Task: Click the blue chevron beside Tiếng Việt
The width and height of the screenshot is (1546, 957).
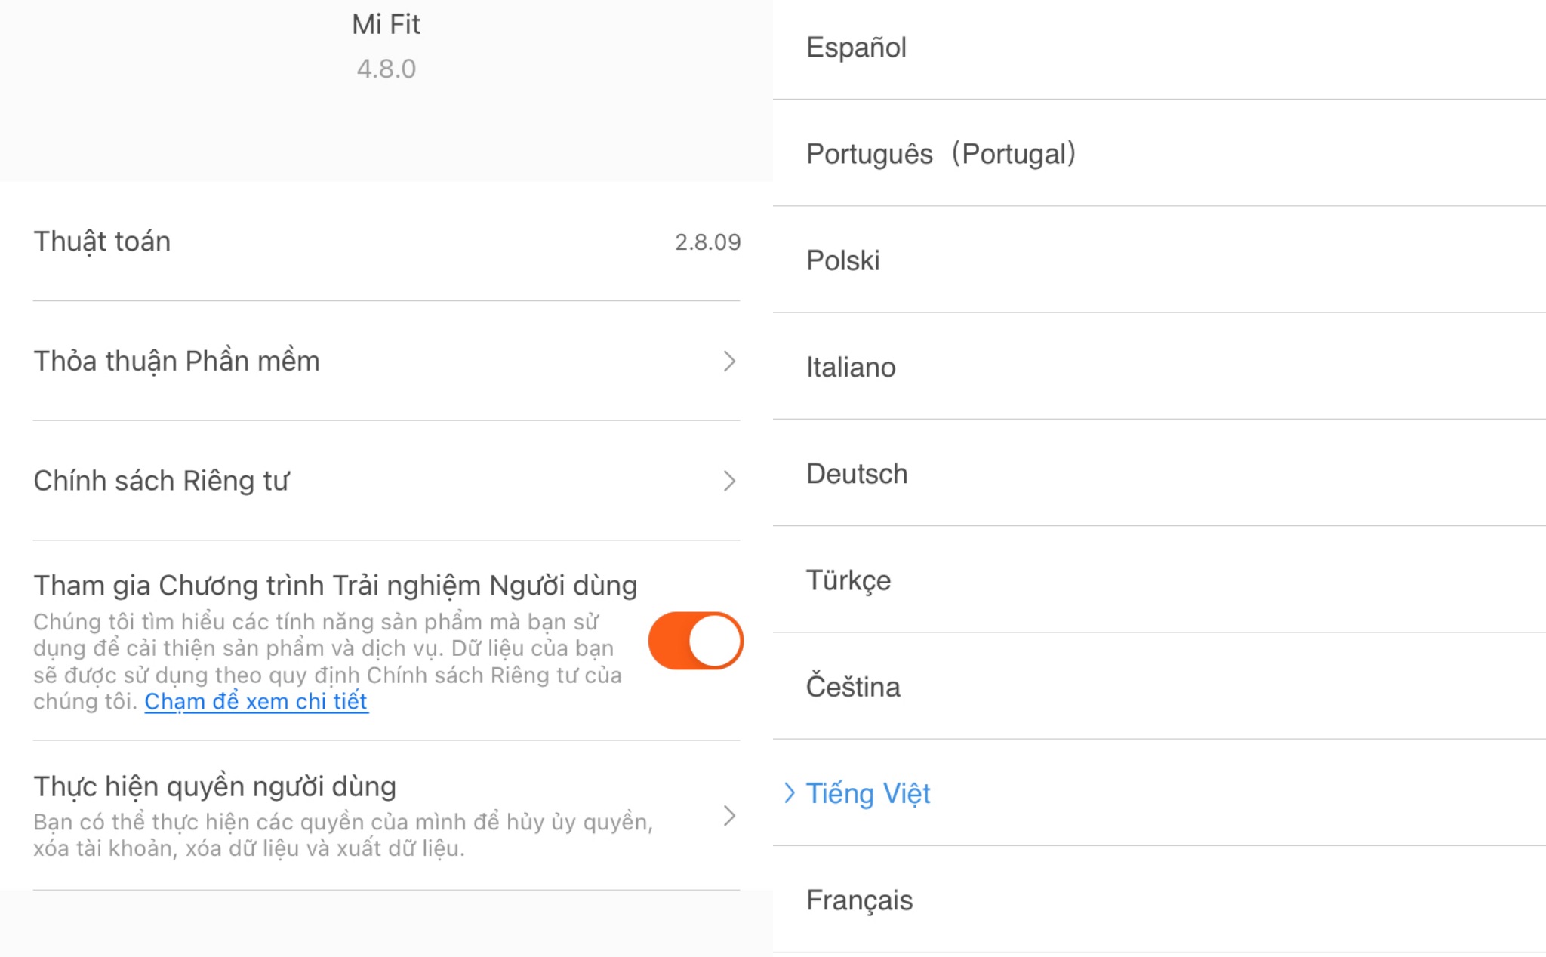Action: coord(789,792)
